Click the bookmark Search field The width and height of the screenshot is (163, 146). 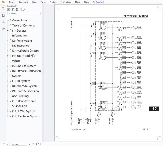click(24, 13)
